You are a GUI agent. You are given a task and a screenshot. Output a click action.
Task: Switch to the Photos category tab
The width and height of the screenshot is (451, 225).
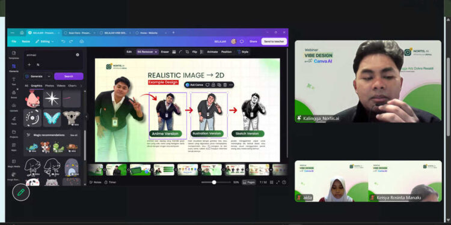point(49,86)
